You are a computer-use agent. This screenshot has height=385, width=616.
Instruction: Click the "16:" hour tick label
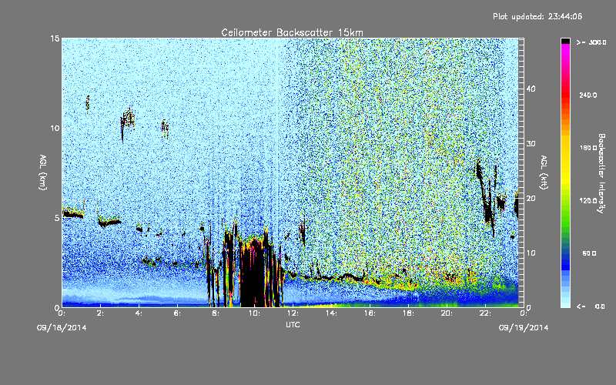[370, 313]
